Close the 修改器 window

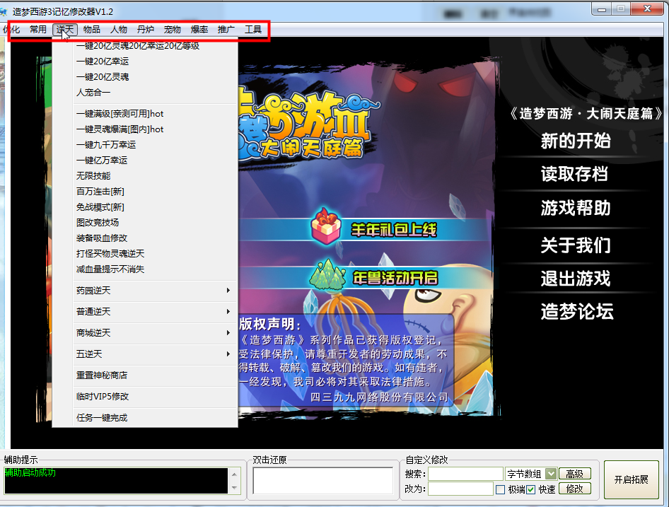[x=647, y=9]
